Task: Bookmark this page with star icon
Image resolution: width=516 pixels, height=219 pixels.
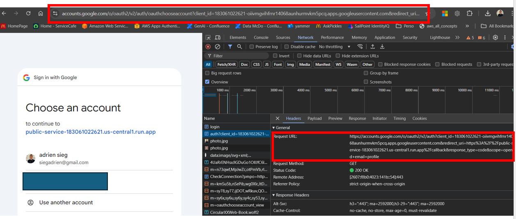Action: tap(427, 14)
